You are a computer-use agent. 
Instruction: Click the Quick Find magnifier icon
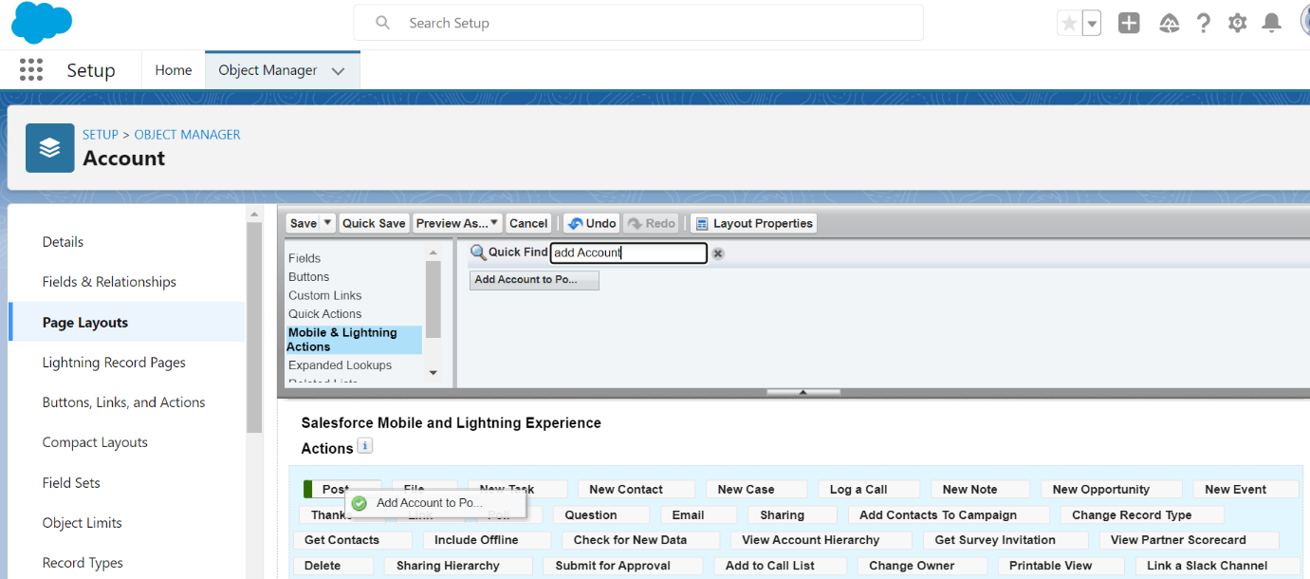pyautogui.click(x=478, y=252)
